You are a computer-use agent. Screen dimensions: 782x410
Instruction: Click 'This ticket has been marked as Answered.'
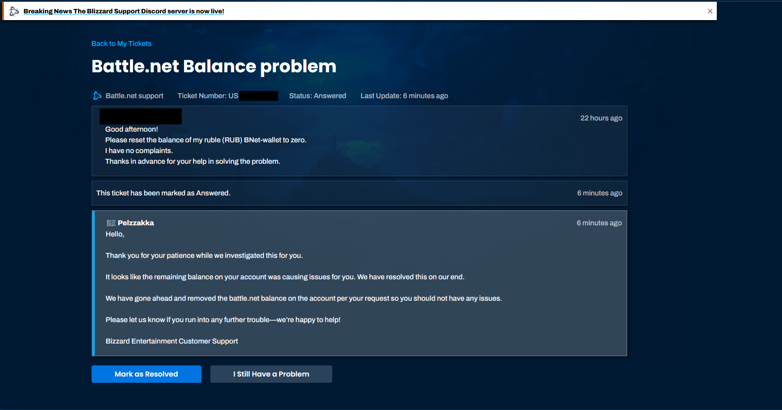pos(163,193)
